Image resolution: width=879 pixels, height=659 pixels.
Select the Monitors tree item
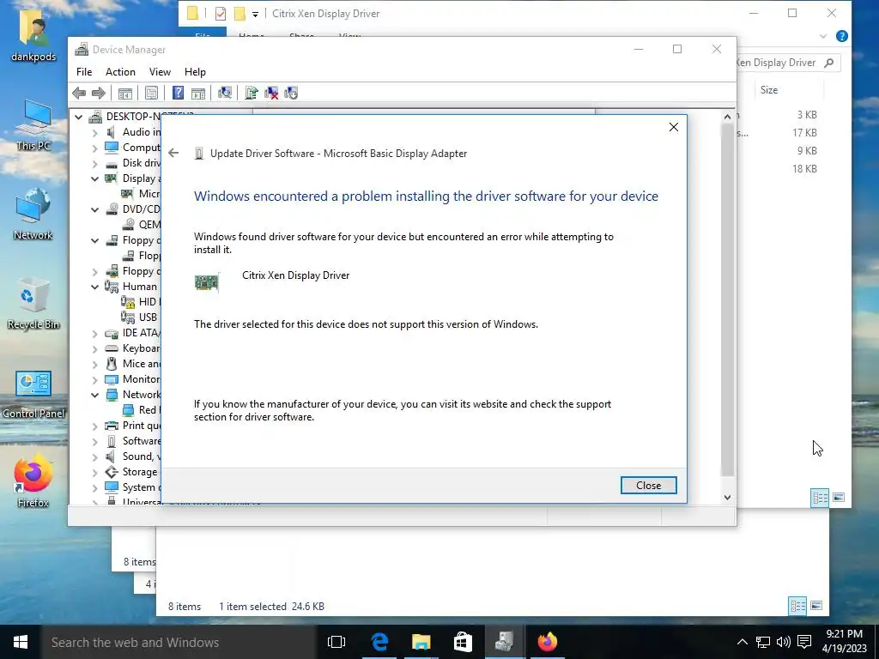(x=142, y=379)
